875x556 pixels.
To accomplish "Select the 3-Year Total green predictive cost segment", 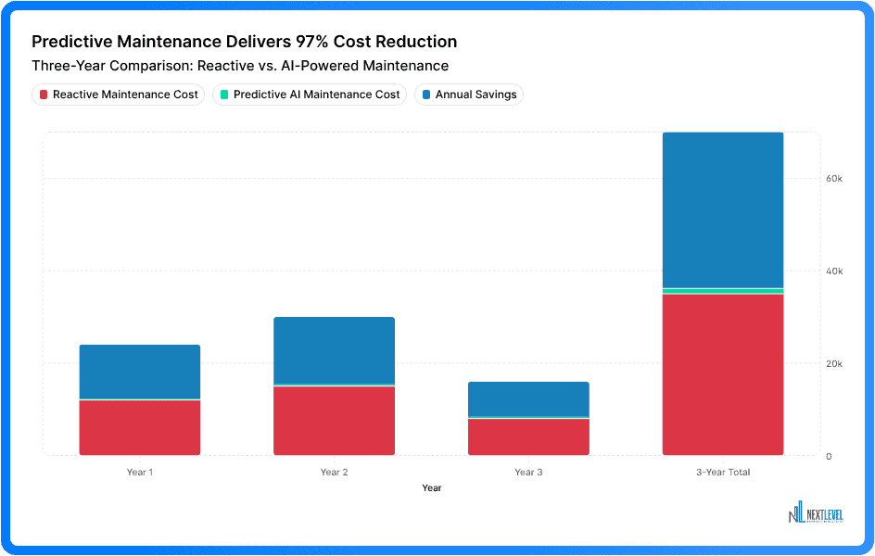I will click(x=723, y=291).
